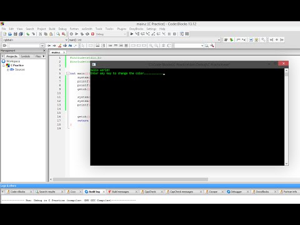This screenshot has height=225, width=300.
Task: Save all files toolbar icon
Action: (x=21, y=34)
